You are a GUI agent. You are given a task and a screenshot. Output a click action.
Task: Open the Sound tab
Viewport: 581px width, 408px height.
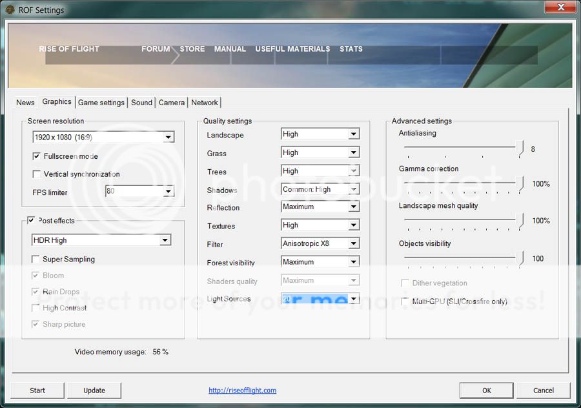tap(141, 103)
